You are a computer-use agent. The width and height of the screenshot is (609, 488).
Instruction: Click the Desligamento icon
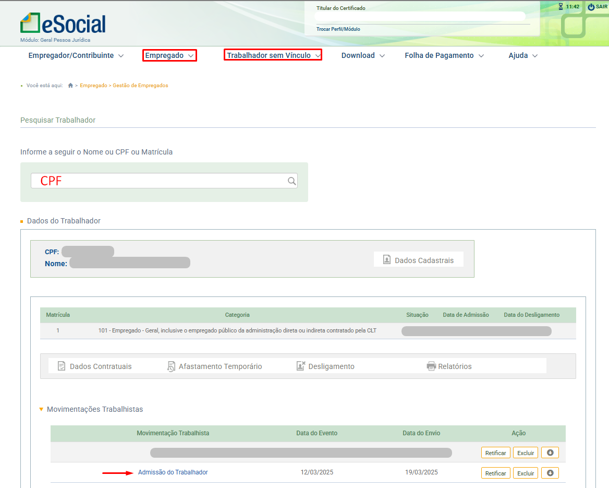tap(301, 366)
